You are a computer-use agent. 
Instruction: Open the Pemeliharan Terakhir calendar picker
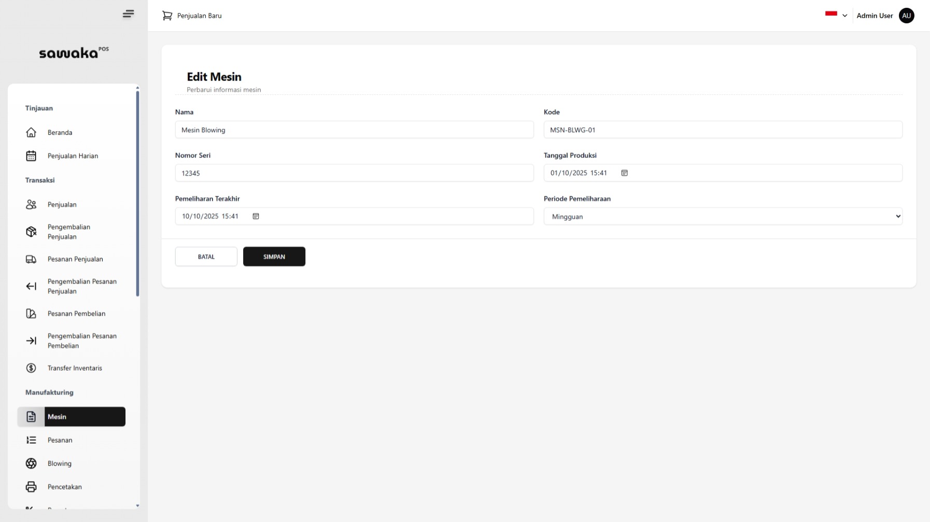256,216
